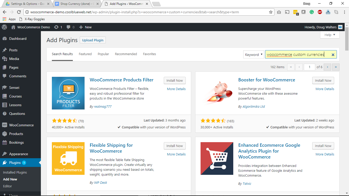View More Details for Flexible Shipping
The width and height of the screenshot is (349, 196).
tap(176, 154)
